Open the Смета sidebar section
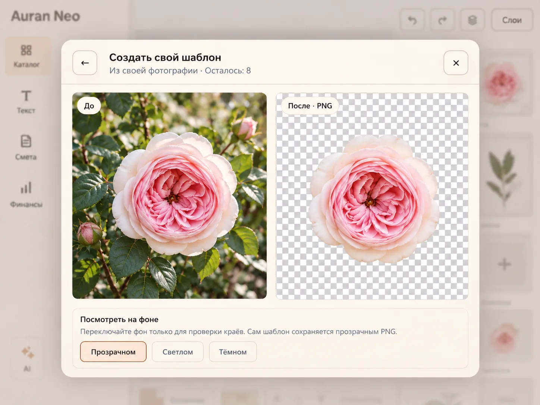The height and width of the screenshot is (405, 540). click(x=26, y=148)
